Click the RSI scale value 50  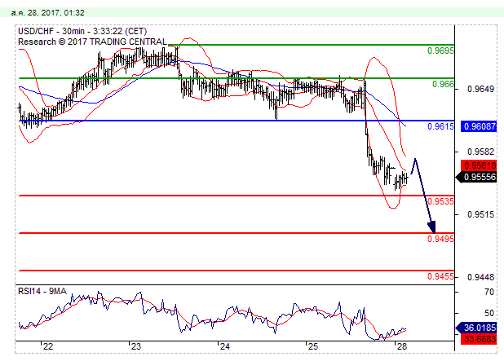489,313
